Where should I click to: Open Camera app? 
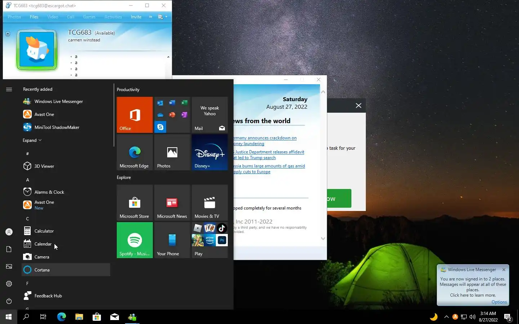coord(66,257)
